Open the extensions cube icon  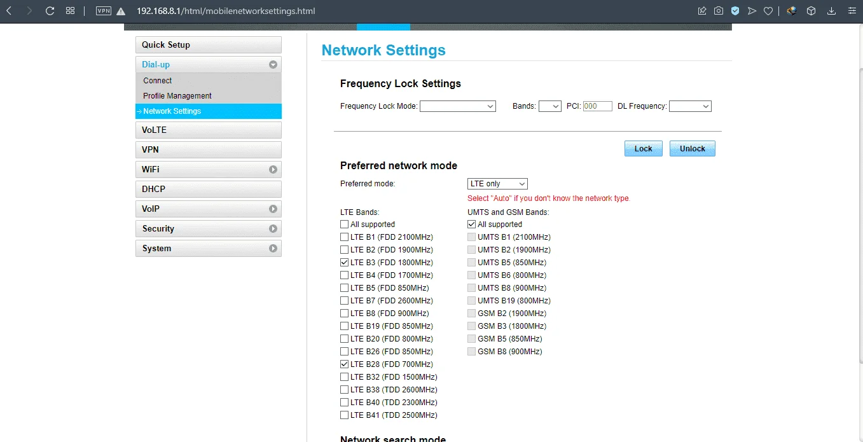click(x=811, y=11)
